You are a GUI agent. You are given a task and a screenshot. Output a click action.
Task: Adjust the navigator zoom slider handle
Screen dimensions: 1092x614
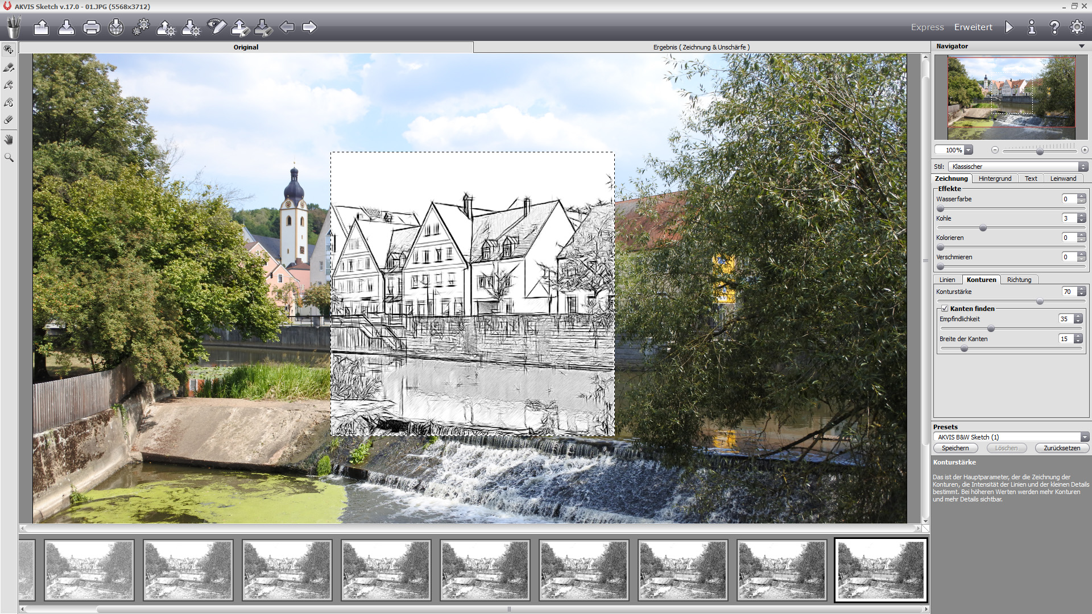(x=1040, y=152)
